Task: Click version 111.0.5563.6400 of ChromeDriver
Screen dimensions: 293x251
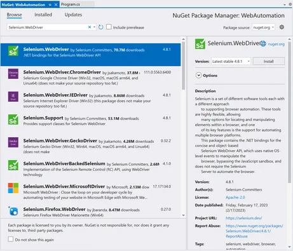Action: 157,72
